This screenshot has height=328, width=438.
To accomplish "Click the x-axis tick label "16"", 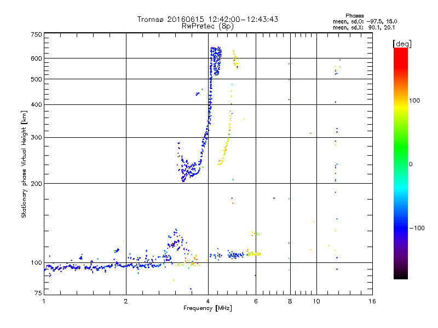I will pyautogui.click(x=372, y=301).
